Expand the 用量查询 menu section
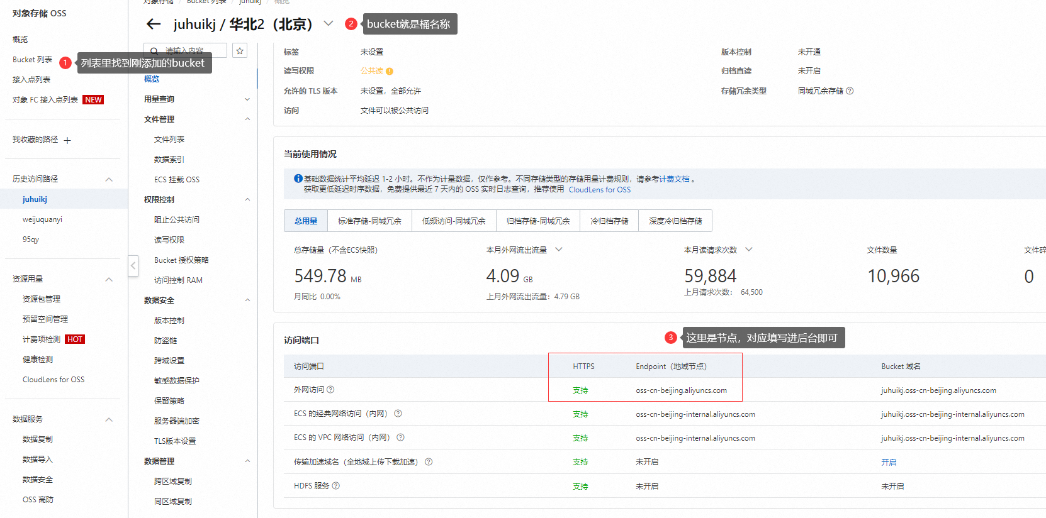This screenshot has height=518, width=1046. click(x=247, y=99)
